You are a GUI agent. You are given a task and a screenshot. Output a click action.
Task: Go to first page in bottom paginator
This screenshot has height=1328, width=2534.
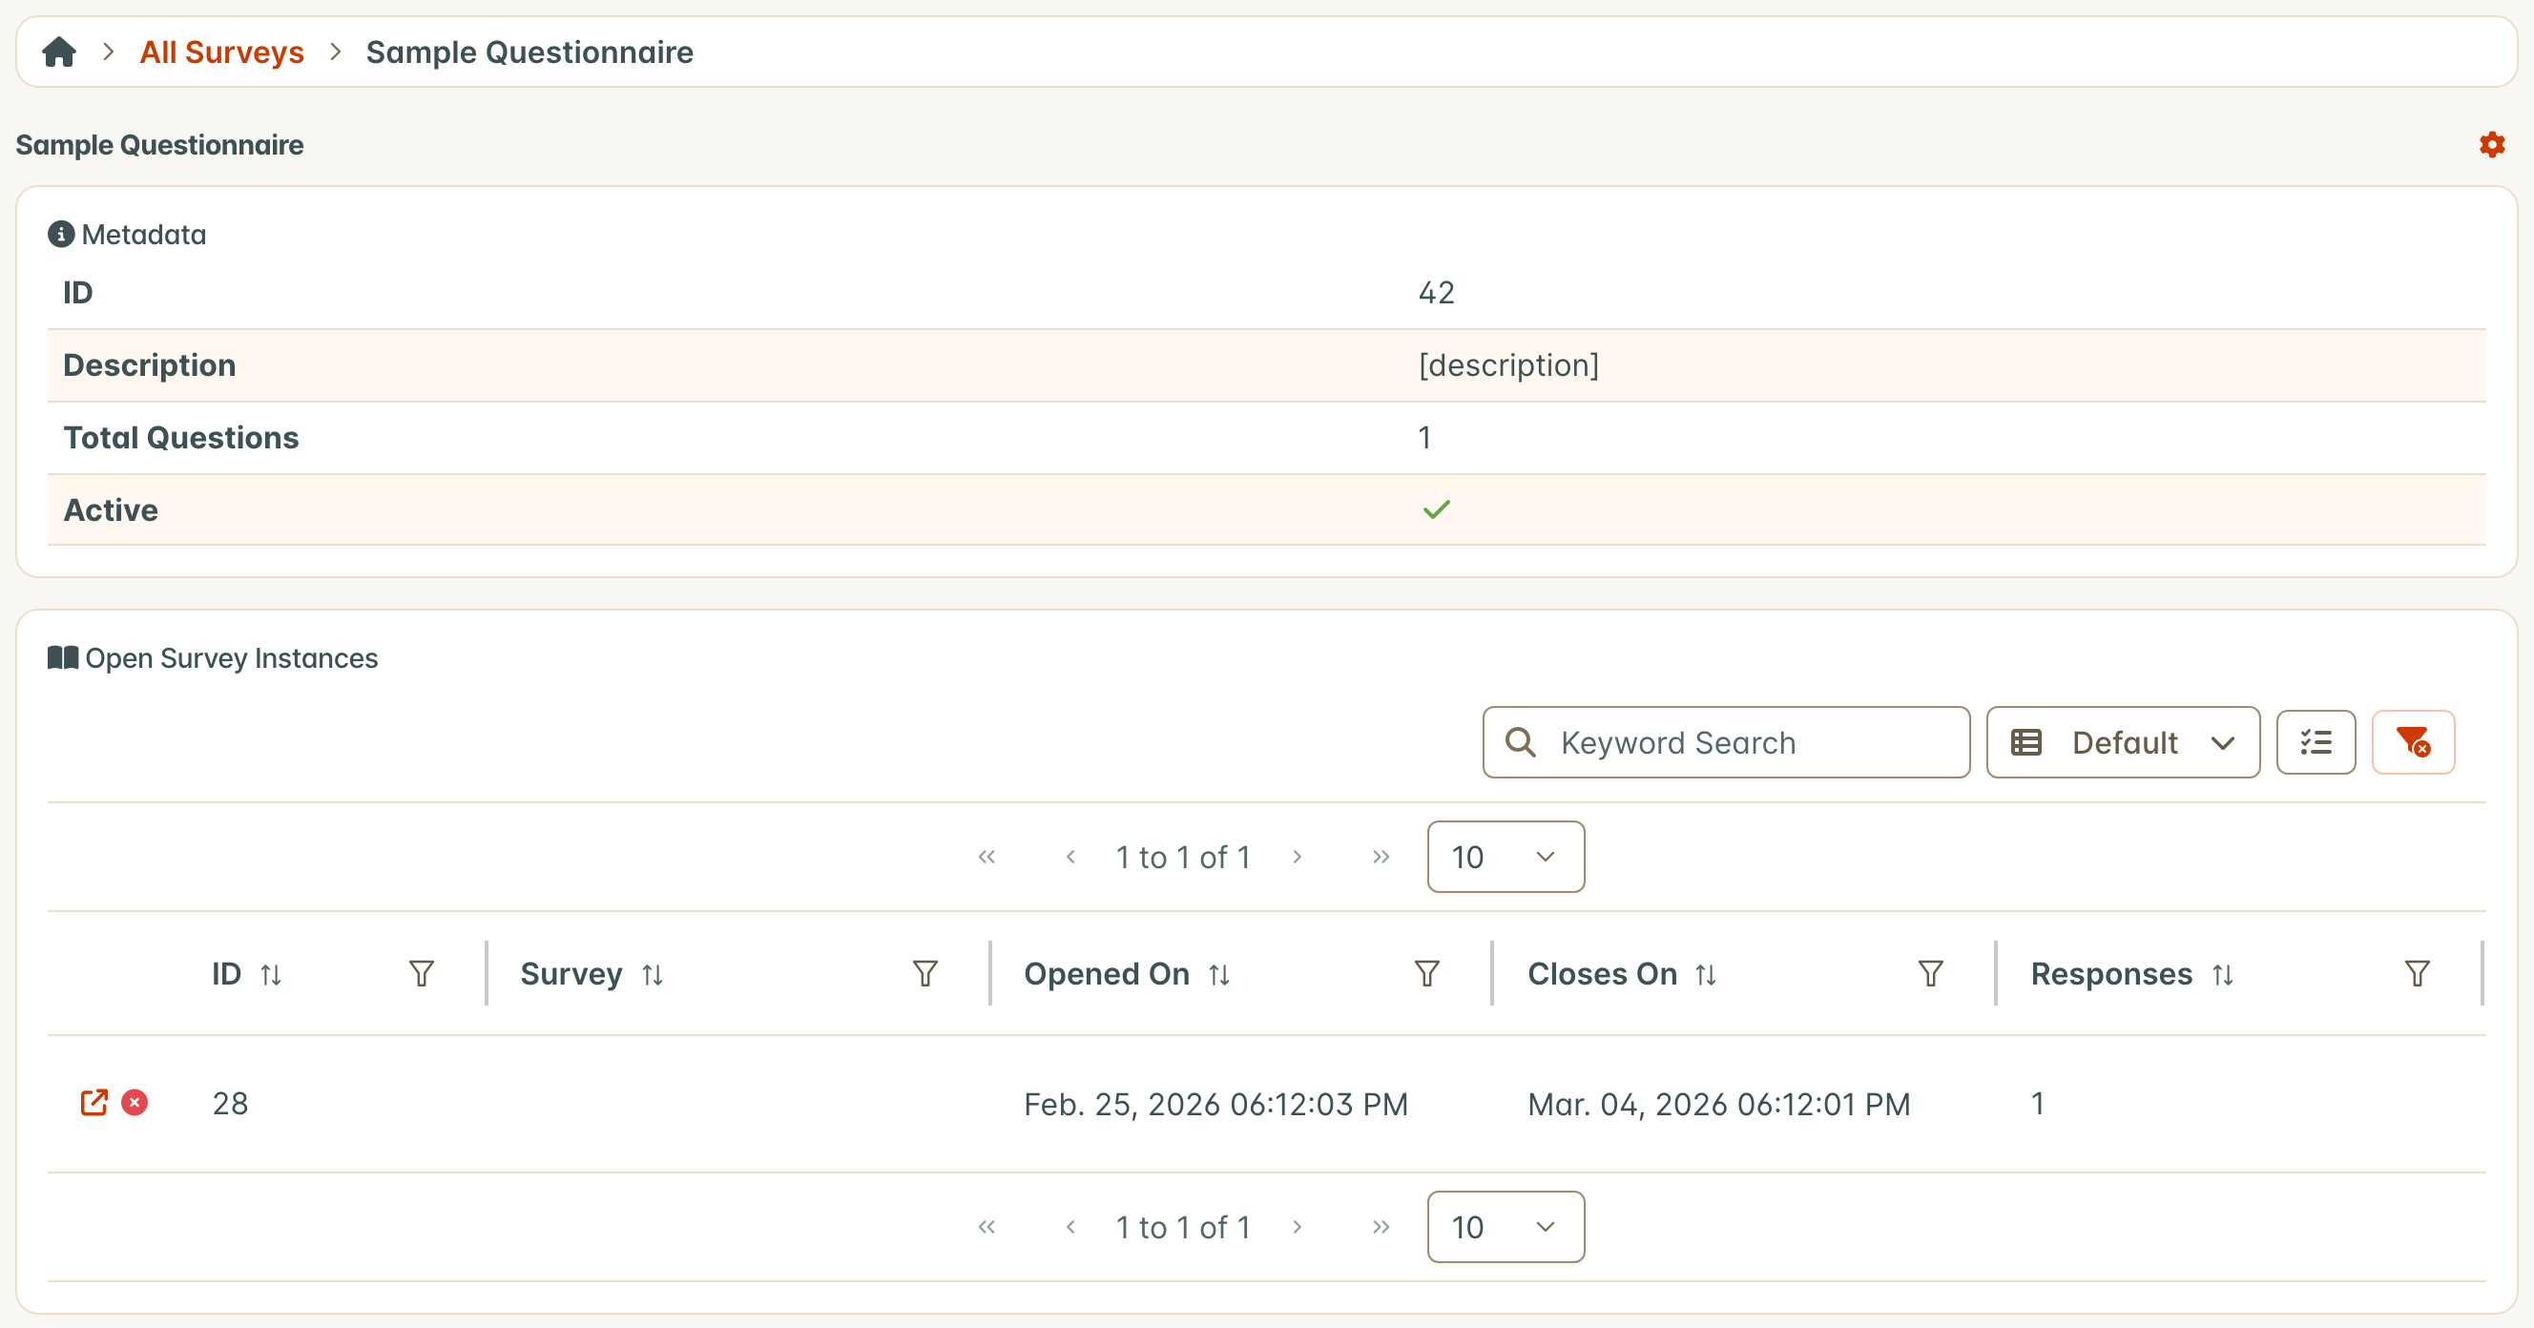[987, 1226]
